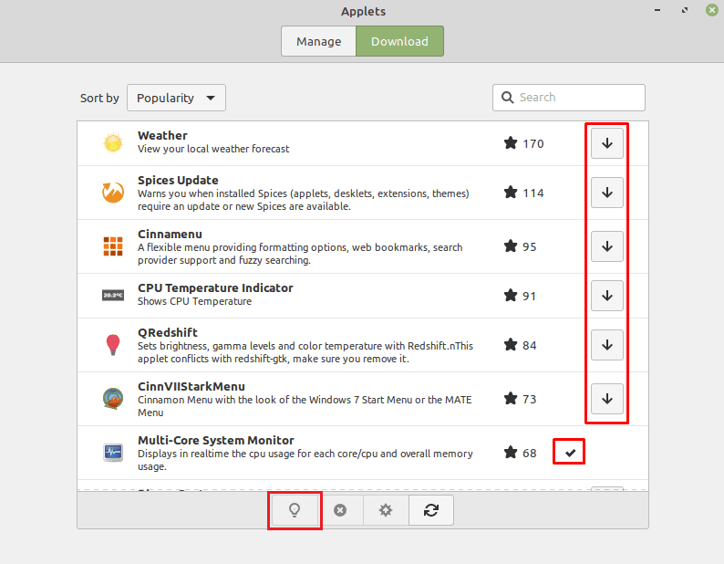Click the installed checkmark for Multi-Core System Monitor
The width and height of the screenshot is (724, 564).
[570, 453]
